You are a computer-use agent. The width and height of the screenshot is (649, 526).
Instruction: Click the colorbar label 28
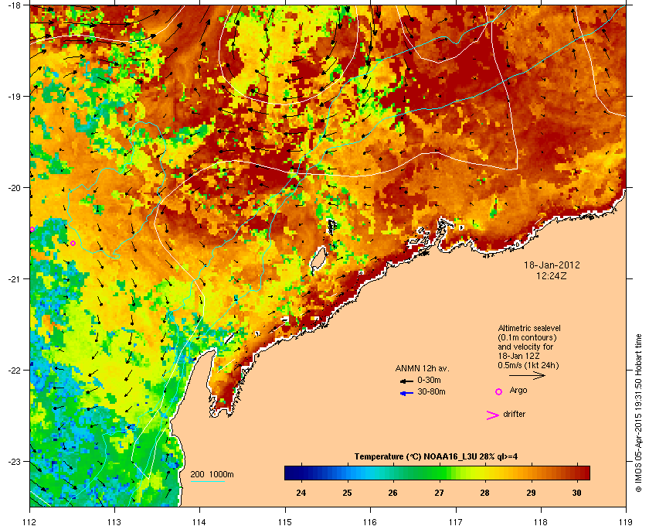[484, 493]
